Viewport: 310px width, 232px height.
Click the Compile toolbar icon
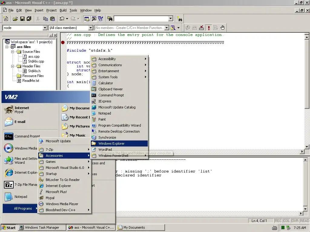pyautogui.click(x=188, y=28)
